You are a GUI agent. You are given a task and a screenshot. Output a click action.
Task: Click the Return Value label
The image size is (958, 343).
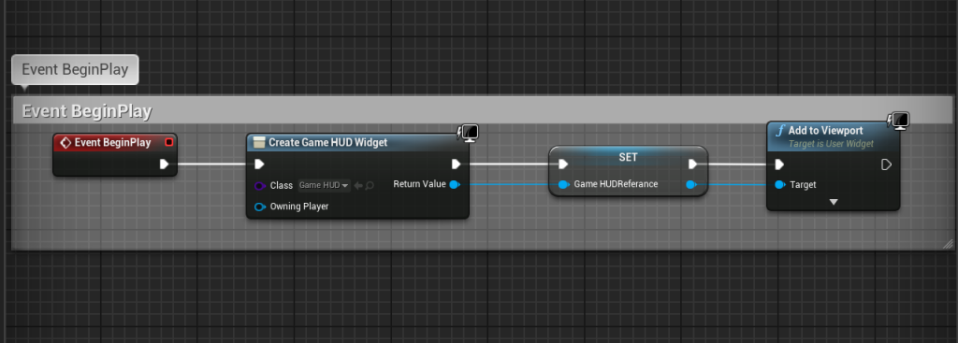[420, 184]
